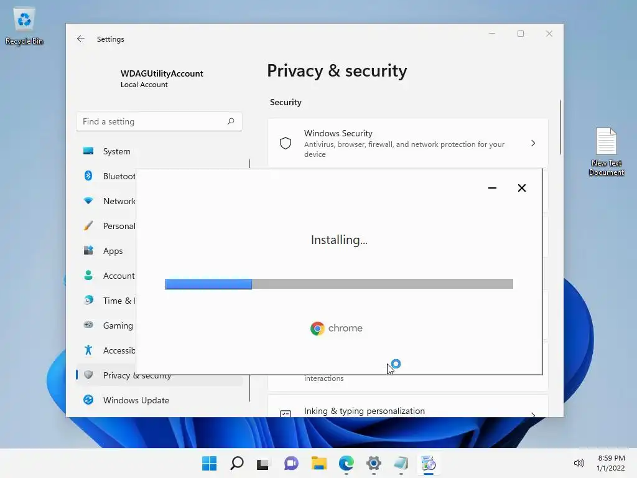Click the Find a setting search box
Viewport: 637px width, 478px height.
159,121
